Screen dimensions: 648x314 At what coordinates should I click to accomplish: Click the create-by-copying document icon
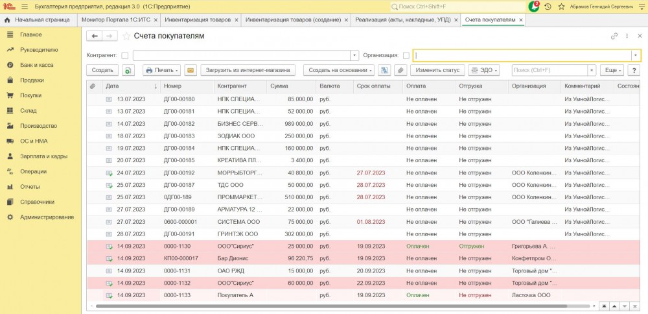(128, 70)
